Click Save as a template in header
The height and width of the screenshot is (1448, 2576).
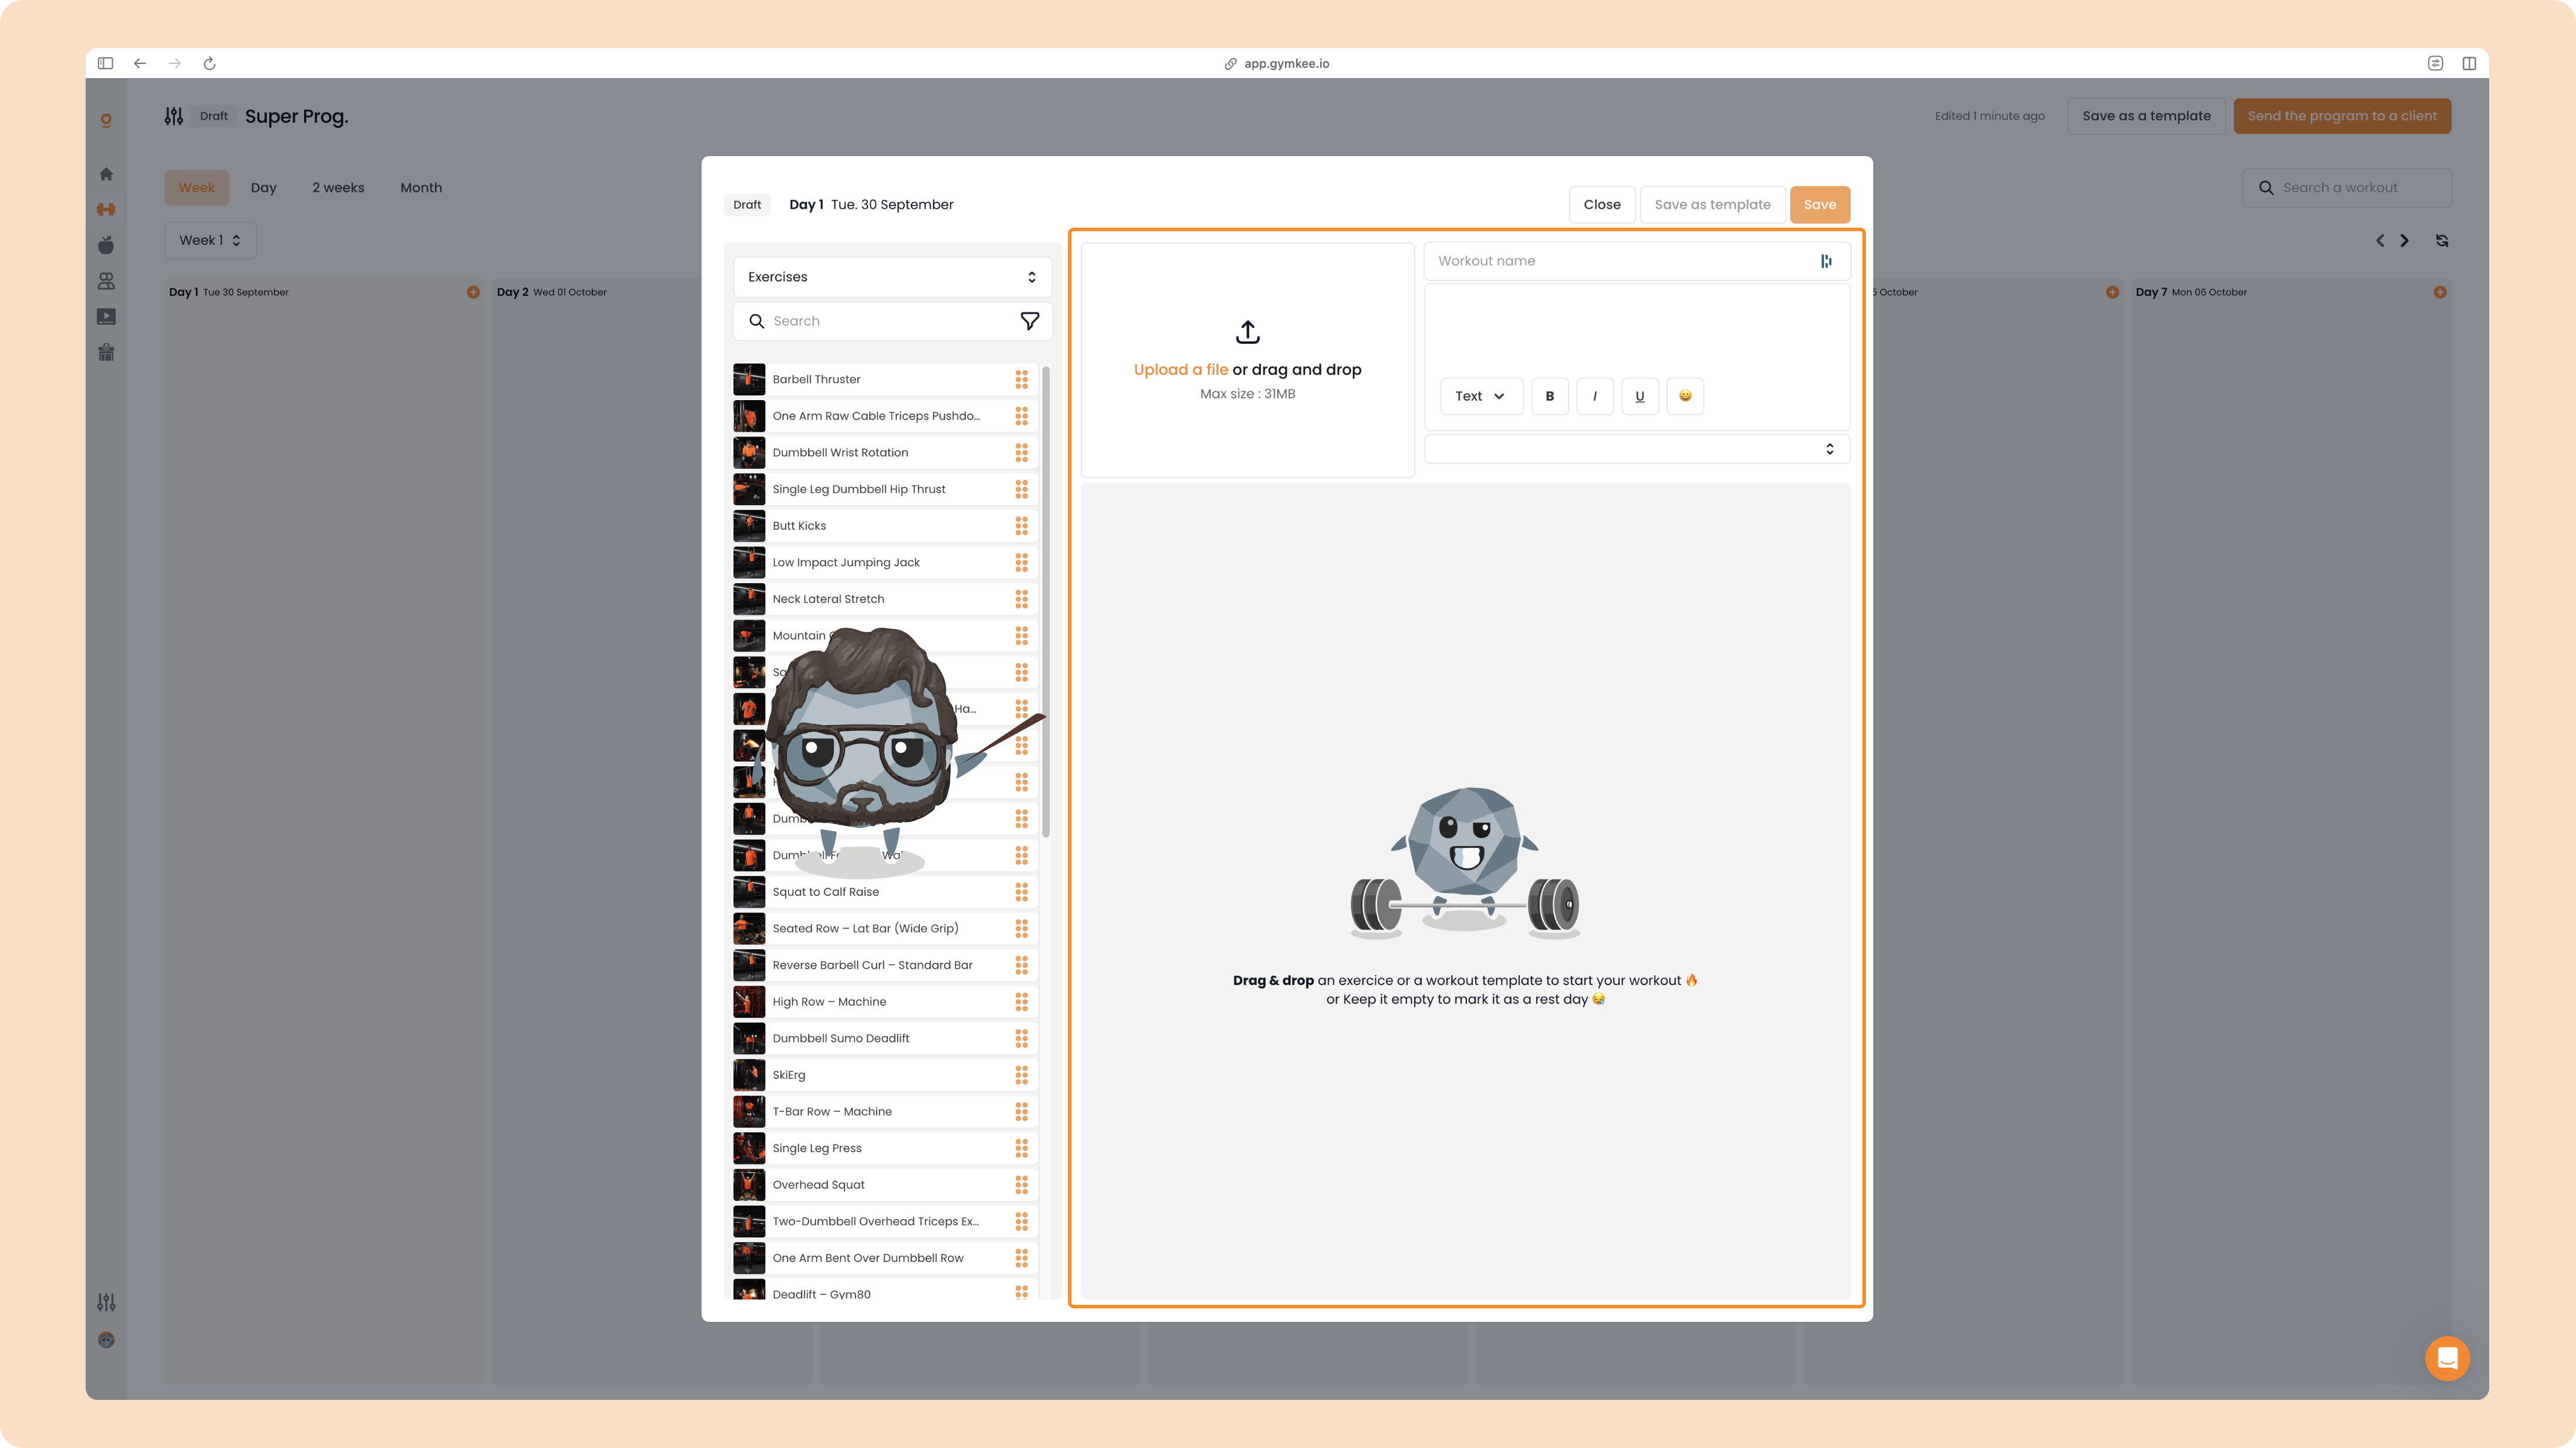pos(2146,116)
